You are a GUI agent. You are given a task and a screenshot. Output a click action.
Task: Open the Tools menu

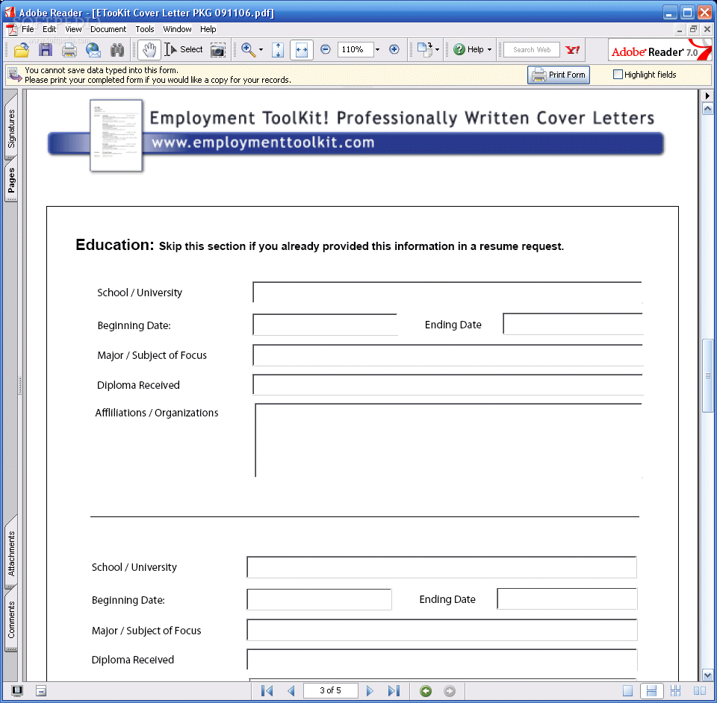pos(144,29)
